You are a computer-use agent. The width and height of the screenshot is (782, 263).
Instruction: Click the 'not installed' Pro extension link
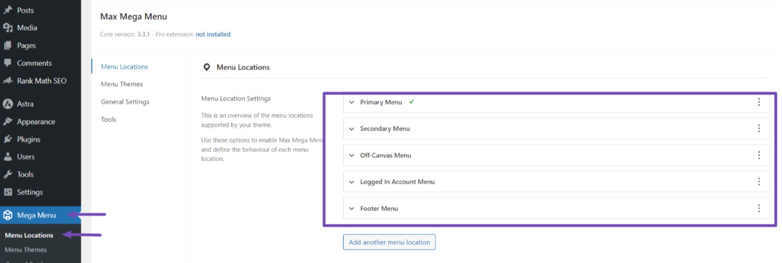tap(213, 34)
